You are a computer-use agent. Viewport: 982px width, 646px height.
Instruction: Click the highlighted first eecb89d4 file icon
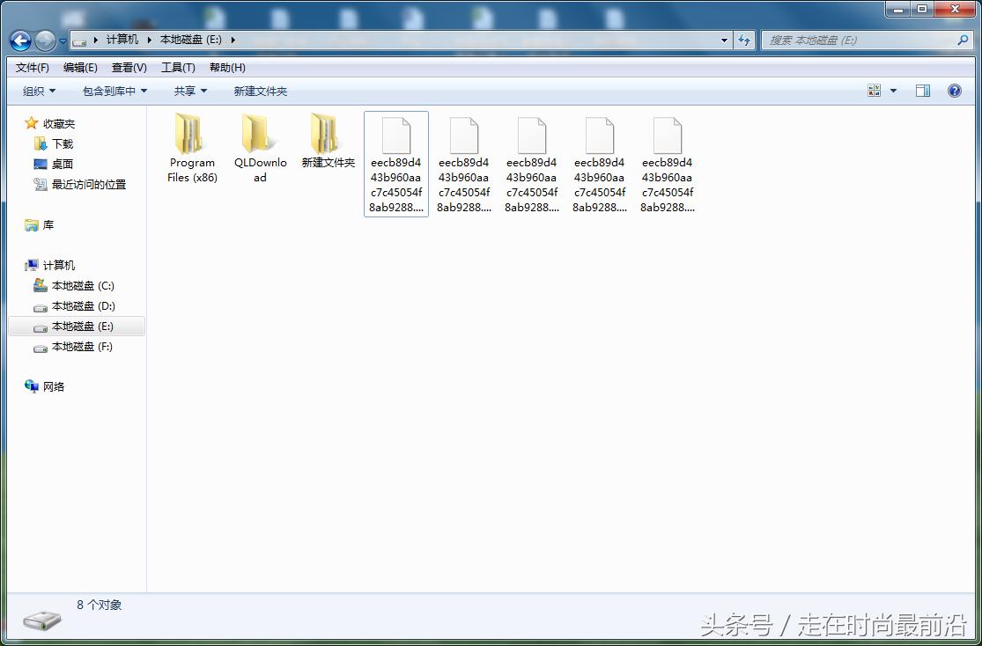tap(395, 136)
